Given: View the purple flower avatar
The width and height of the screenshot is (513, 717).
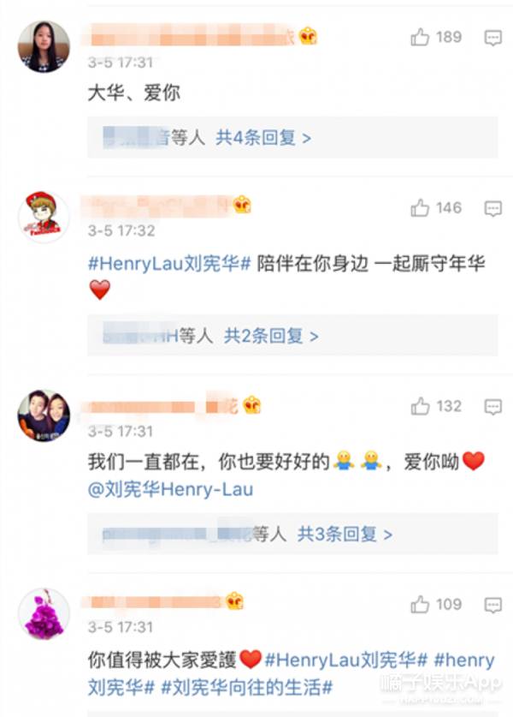Looking at the screenshot, I should (x=44, y=614).
